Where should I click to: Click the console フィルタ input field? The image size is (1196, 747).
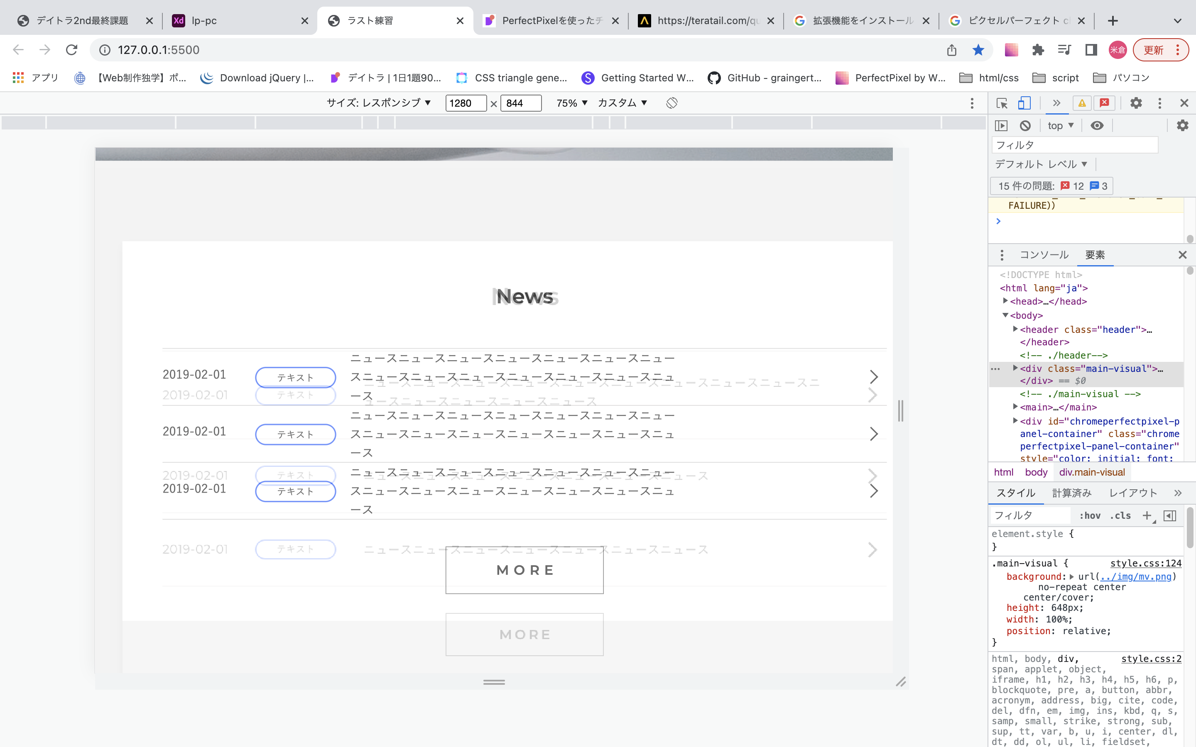click(1074, 145)
